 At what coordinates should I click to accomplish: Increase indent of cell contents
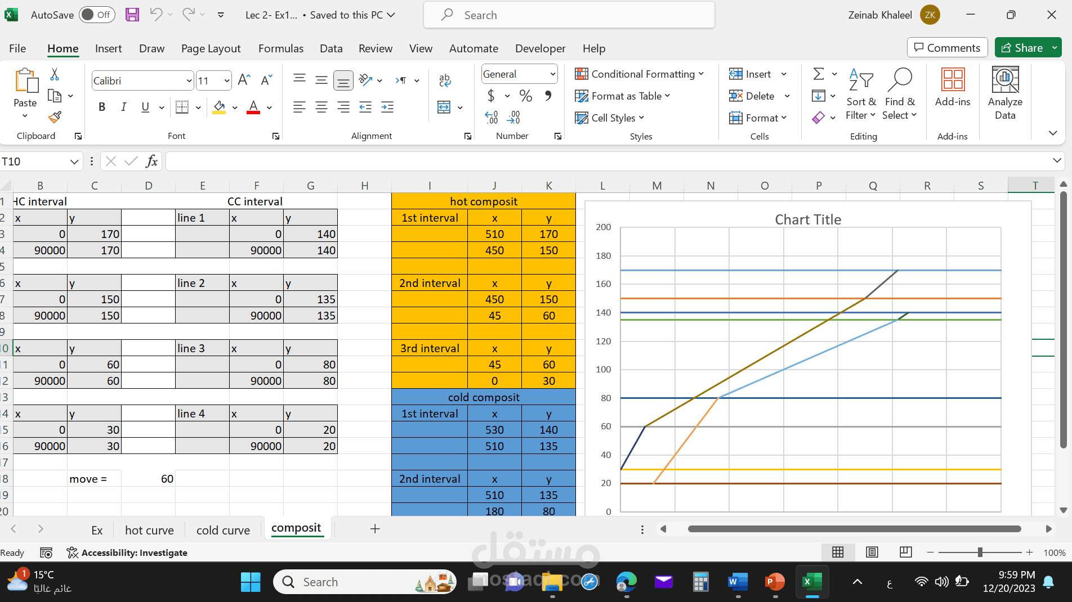point(387,107)
